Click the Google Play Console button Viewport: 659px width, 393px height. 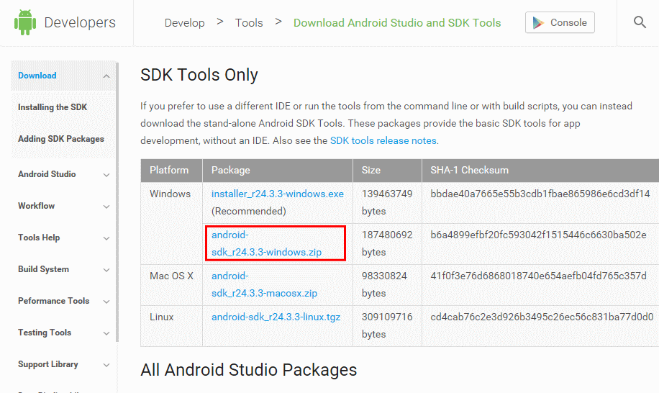(x=560, y=23)
